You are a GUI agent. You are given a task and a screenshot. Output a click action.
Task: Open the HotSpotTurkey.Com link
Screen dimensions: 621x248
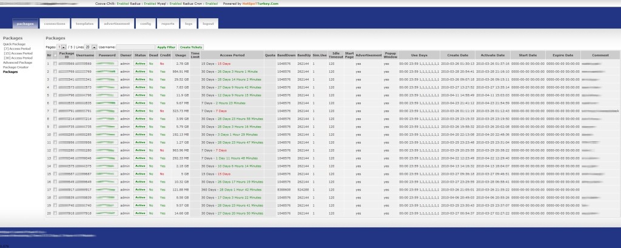pyautogui.click(x=260, y=4)
